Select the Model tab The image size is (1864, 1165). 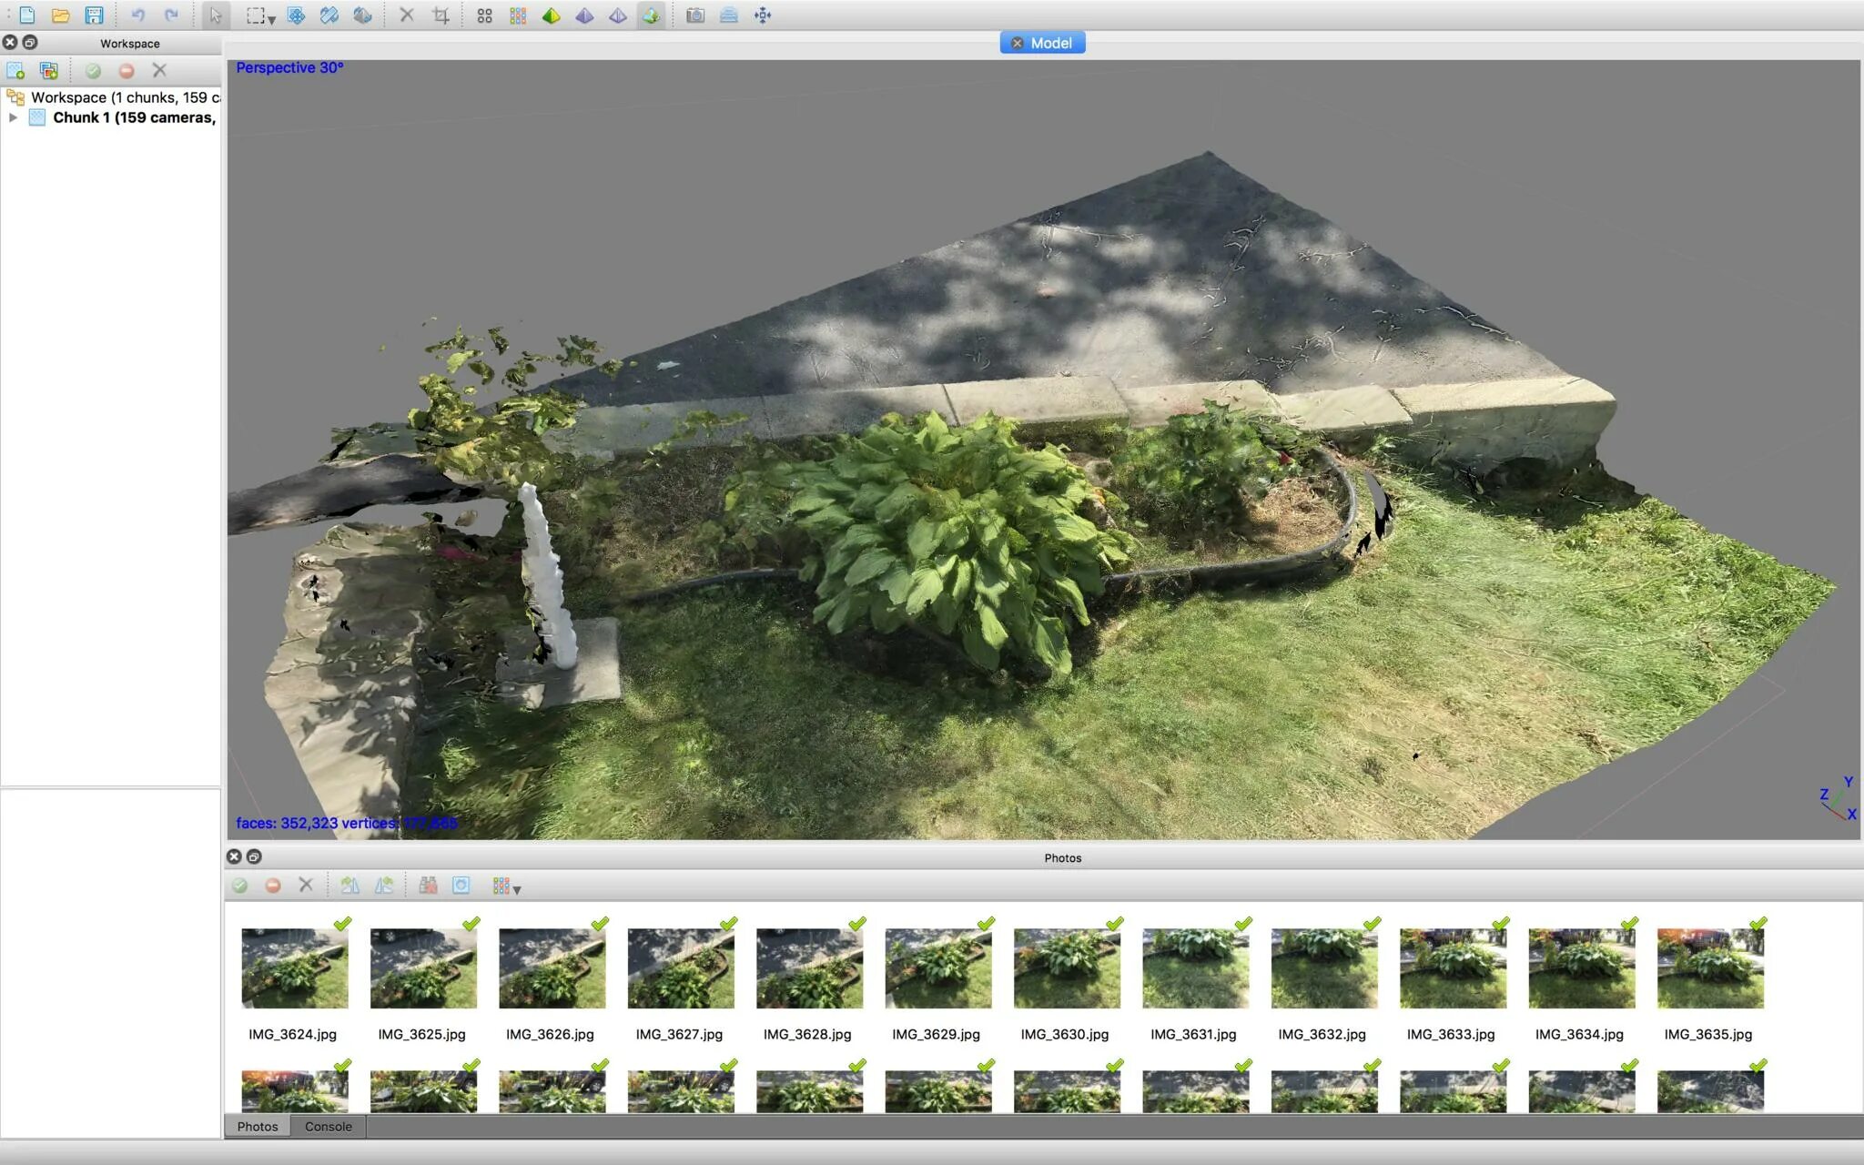point(1051,43)
